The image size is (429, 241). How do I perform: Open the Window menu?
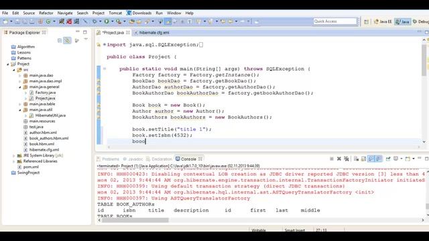tap(174, 13)
